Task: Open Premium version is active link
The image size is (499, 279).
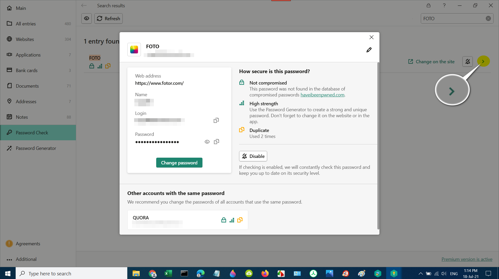Action: pyautogui.click(x=467, y=259)
